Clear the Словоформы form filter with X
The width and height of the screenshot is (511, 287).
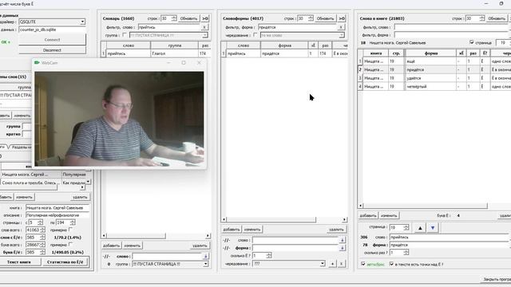[x=341, y=27]
